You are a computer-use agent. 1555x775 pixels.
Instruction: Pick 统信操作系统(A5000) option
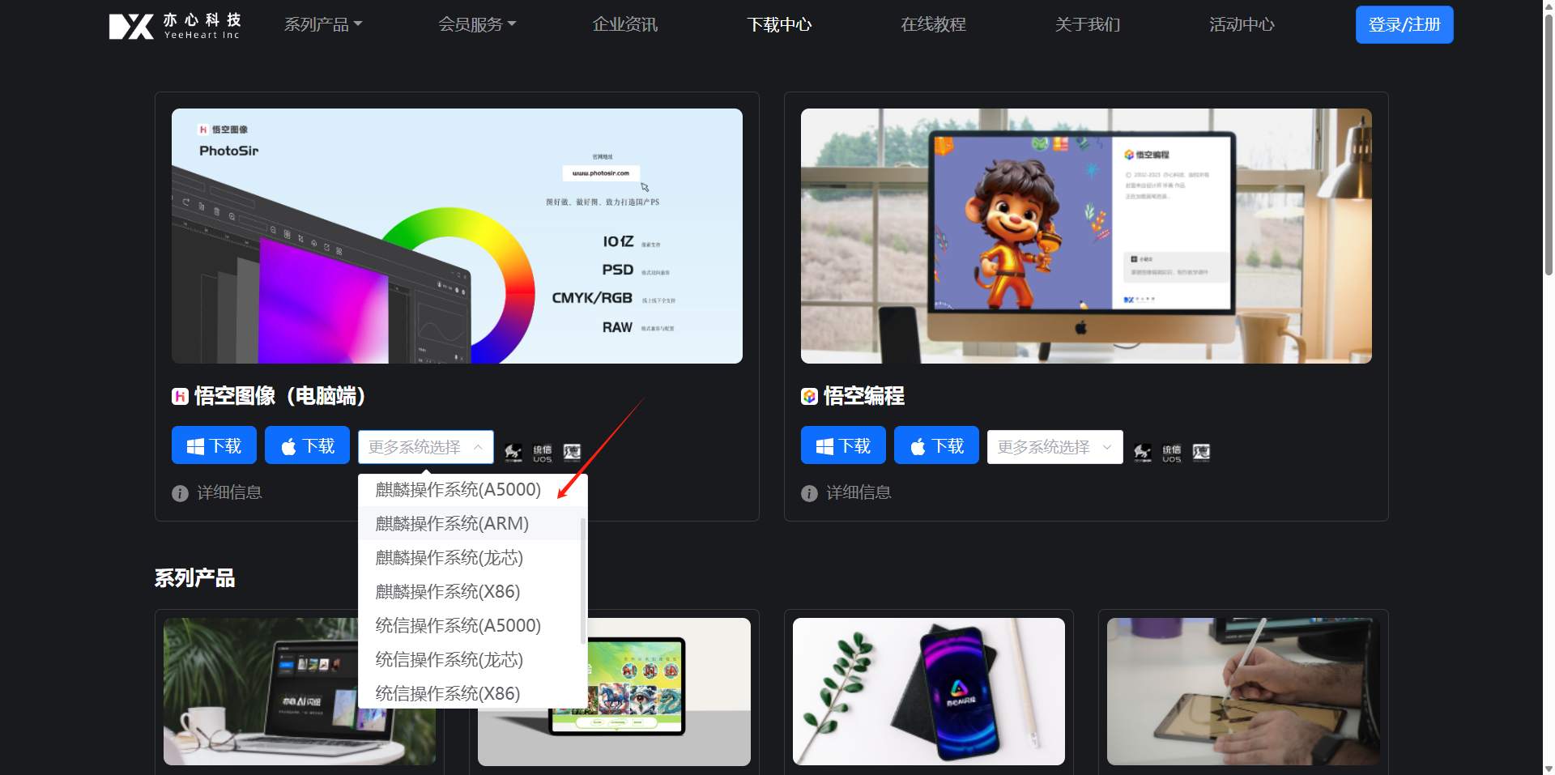tap(470, 626)
